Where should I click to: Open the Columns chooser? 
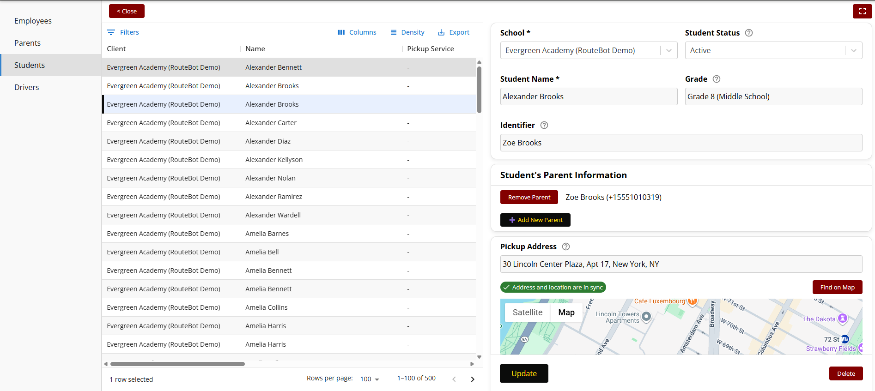point(357,32)
